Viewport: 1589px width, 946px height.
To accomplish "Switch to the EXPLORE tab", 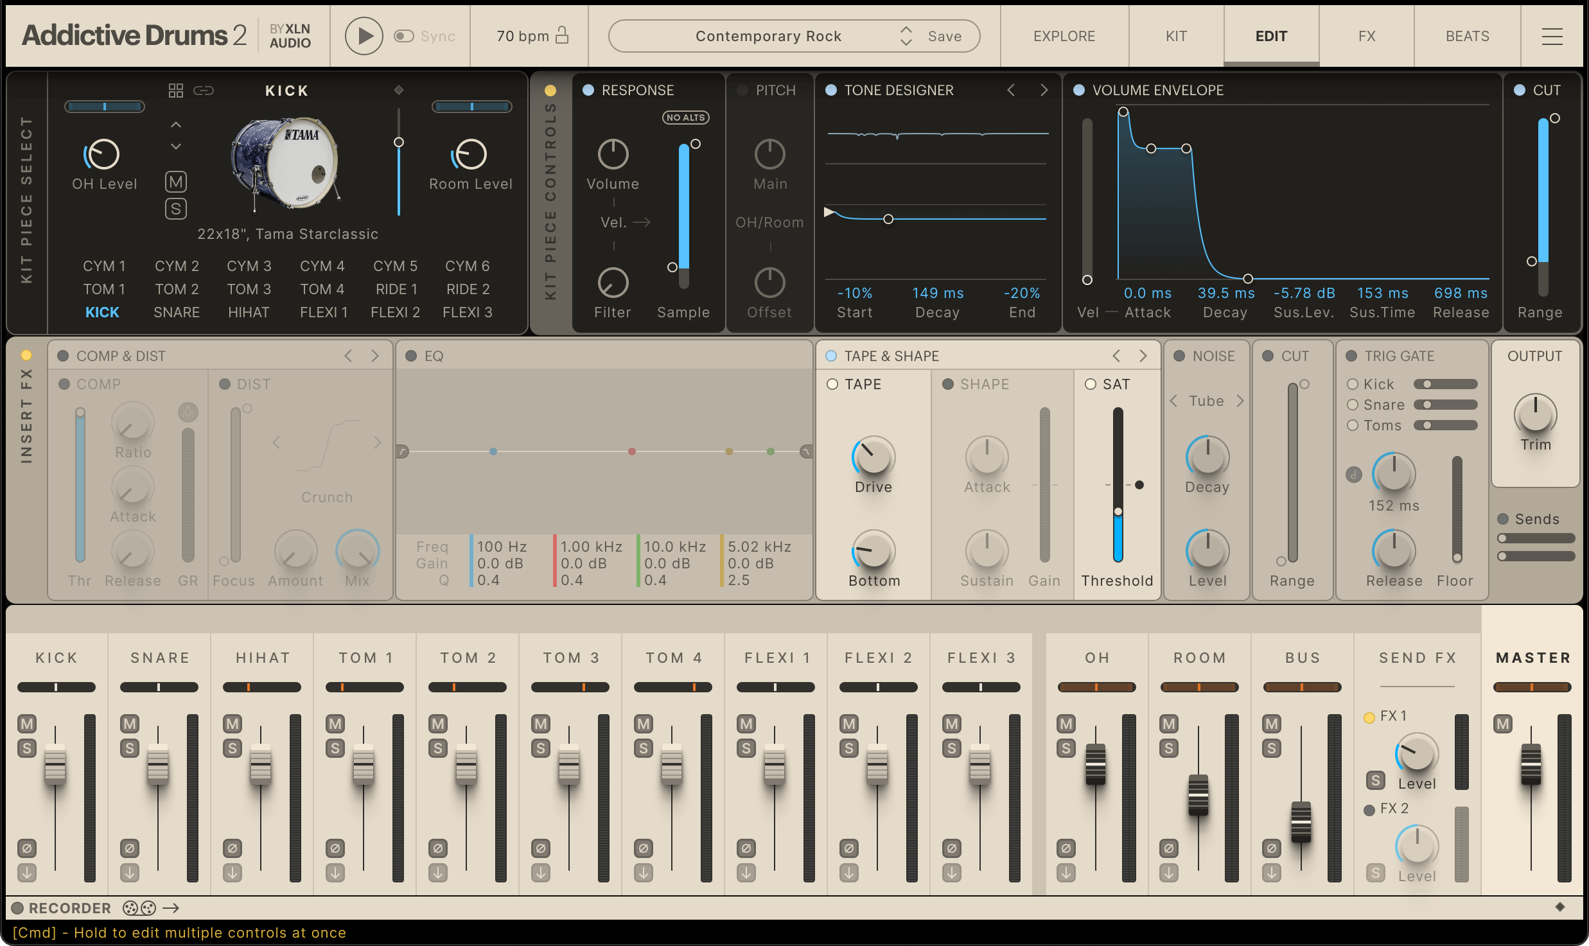I will (1064, 36).
